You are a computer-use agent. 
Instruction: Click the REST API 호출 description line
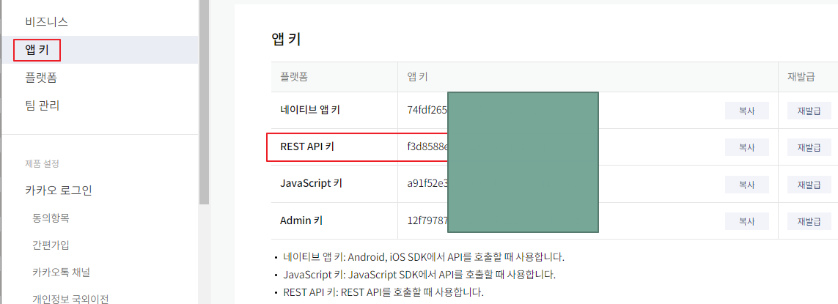pos(383,293)
